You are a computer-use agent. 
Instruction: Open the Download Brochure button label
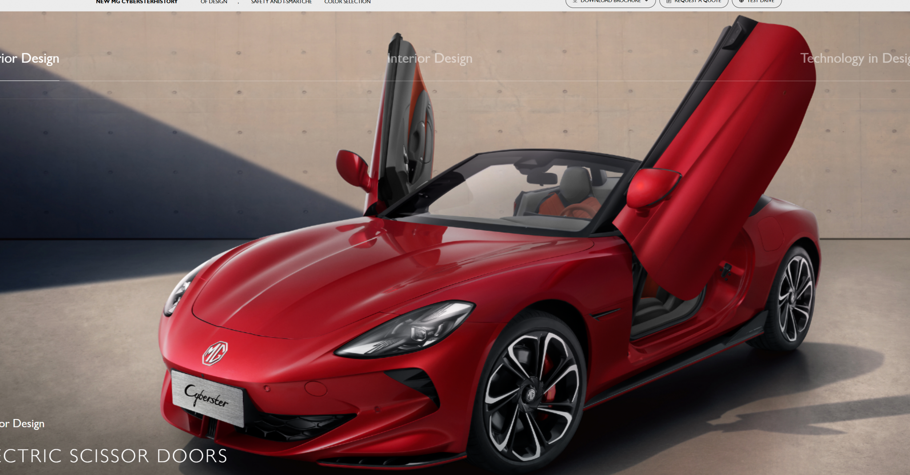[x=611, y=2]
